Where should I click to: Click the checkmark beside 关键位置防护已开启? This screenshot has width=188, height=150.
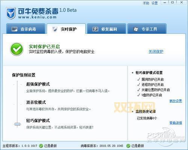(x=138, y=90)
